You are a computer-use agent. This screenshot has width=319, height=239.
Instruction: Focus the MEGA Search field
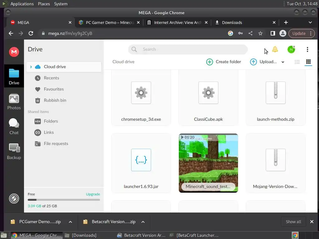click(188, 49)
